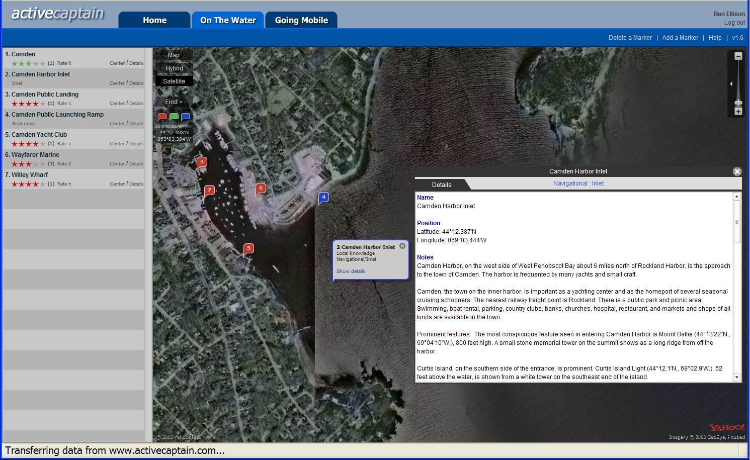Viewport: 750px width, 460px height.
Task: Collapse the zoom control side arrow
Action: [731, 84]
